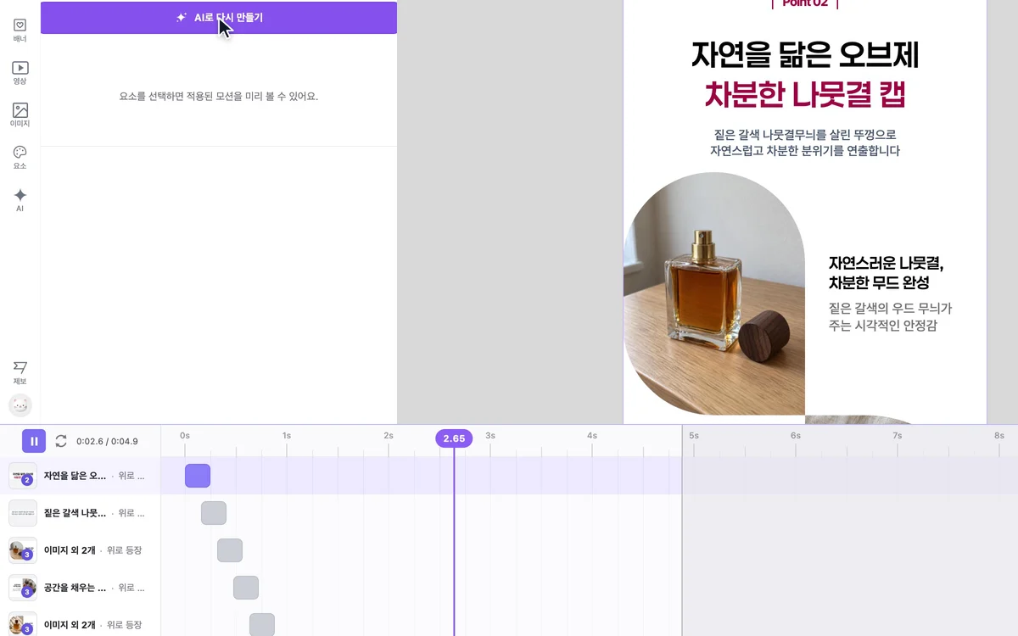1018x636 pixels.
Task: Click the 1s mark on timeline ruler
Action: coord(287,435)
